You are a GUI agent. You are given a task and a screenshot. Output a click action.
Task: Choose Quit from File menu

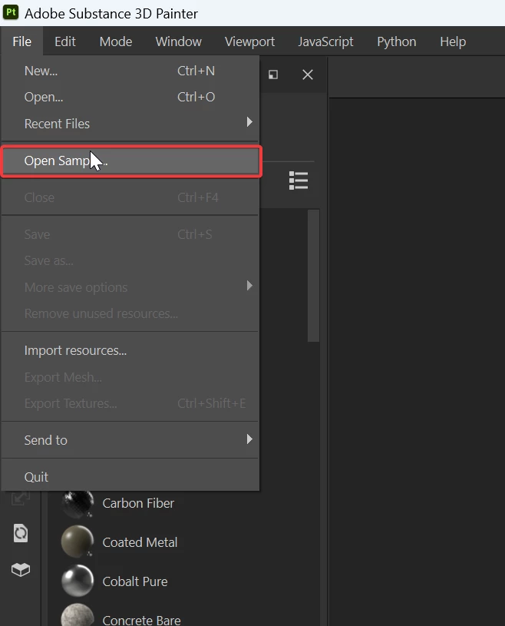(x=130, y=477)
